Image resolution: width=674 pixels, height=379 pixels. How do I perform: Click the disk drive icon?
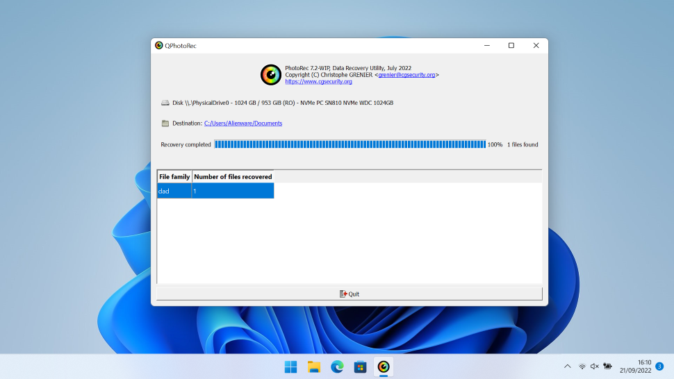[165, 103]
